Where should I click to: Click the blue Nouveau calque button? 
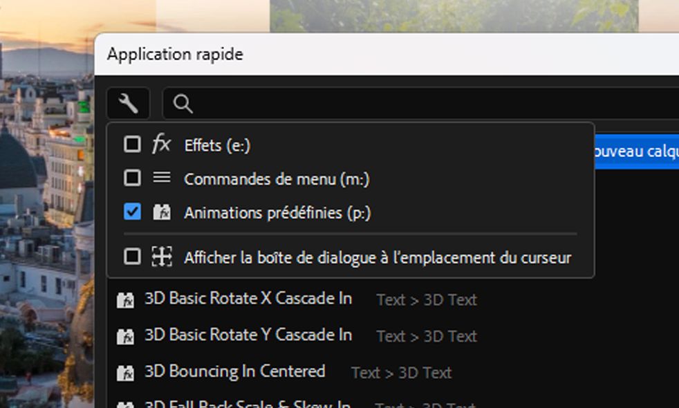[x=636, y=151]
